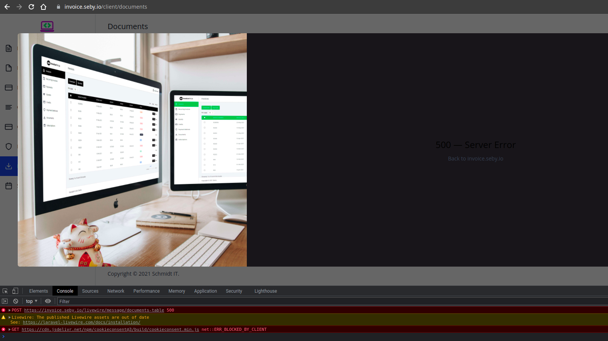This screenshot has width=608, height=341.
Task: Click the 'Back to invoice.seby.io' link
Action: pyautogui.click(x=475, y=158)
